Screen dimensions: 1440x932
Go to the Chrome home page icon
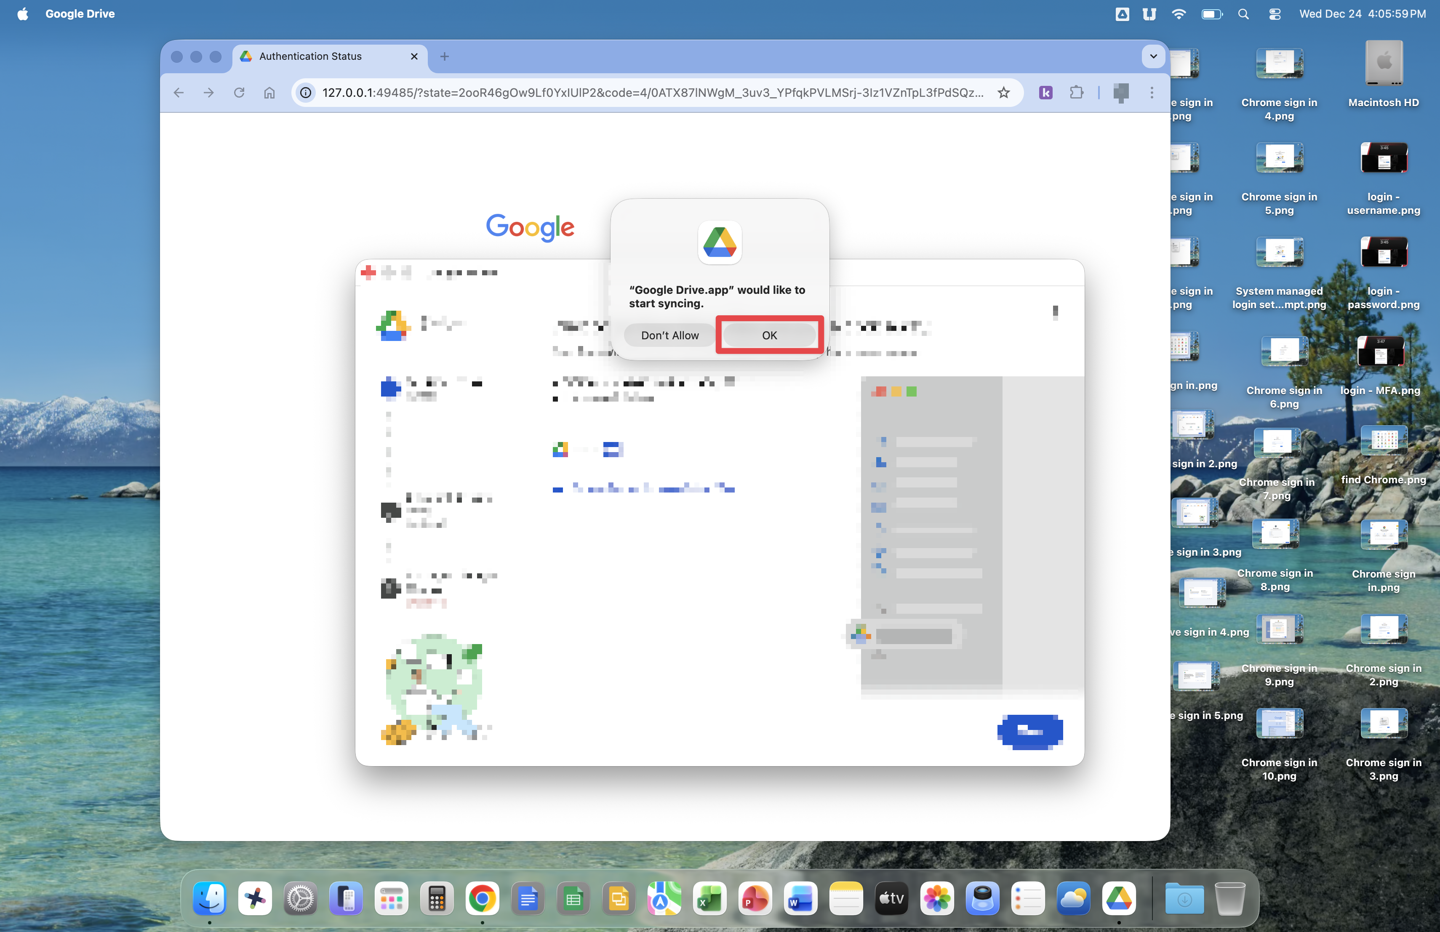269,93
